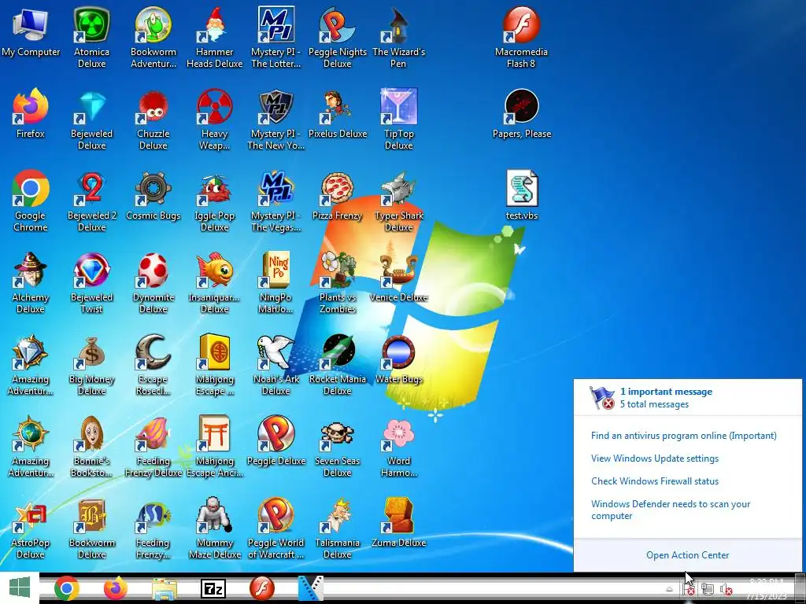Select the Heavy Weapon shortcut icon
Viewport: 806px width, 604px height.
click(215, 106)
